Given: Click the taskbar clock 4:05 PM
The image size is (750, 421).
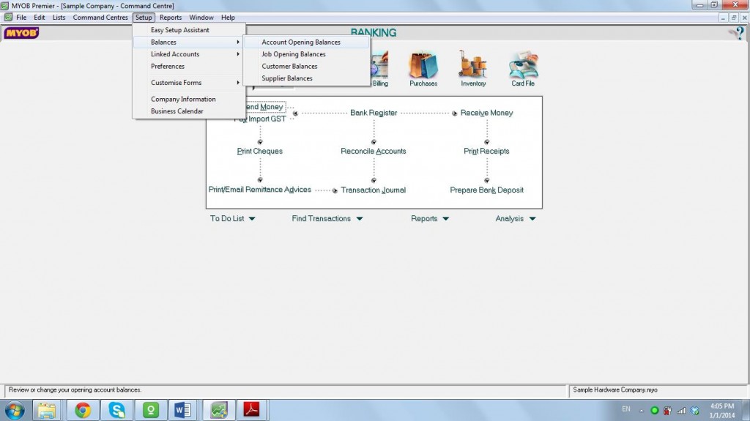Looking at the screenshot, I should pos(721,406).
